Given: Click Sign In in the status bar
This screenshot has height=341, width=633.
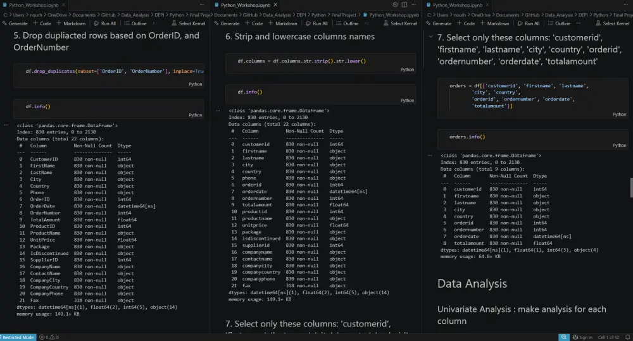Looking at the screenshot, I should click(582, 337).
